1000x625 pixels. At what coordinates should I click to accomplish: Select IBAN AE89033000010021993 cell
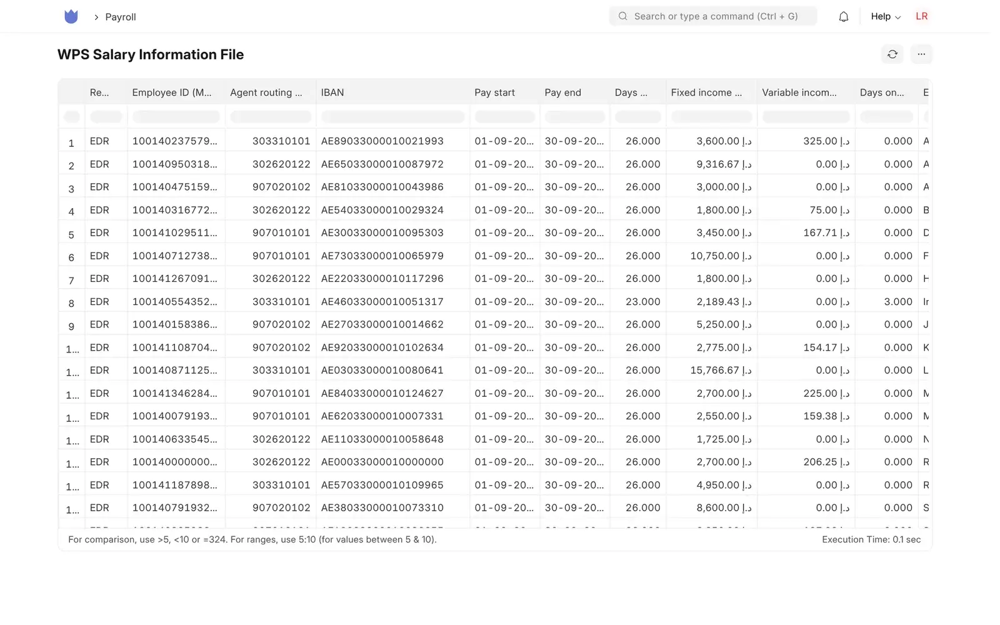[392, 141]
